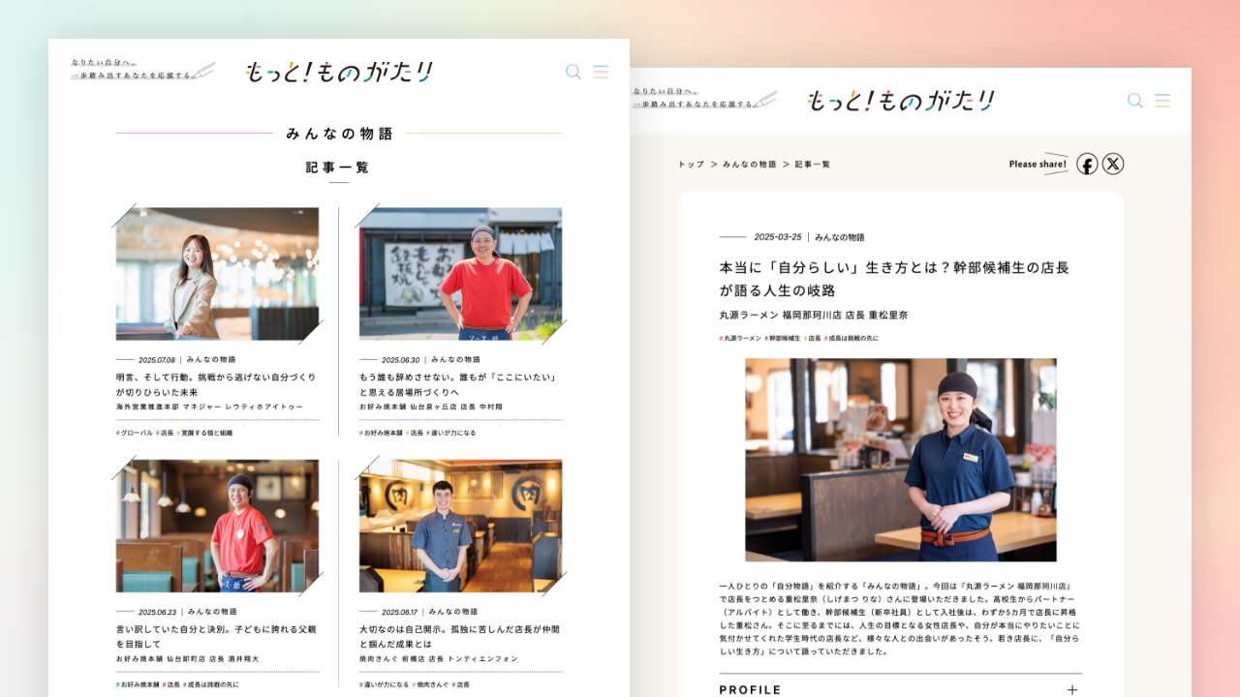
Task: Click thumbnail of man in red shirt with black cap
Action: click(217, 526)
